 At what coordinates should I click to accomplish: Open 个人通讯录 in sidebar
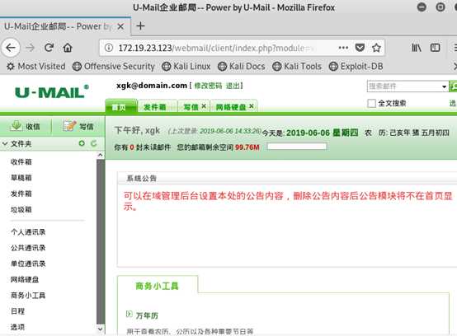click(x=28, y=232)
